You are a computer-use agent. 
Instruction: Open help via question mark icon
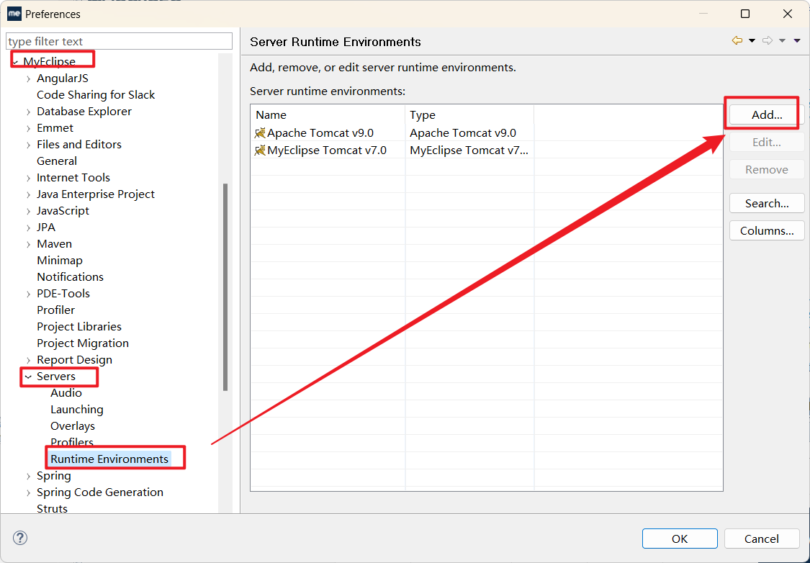tap(20, 539)
